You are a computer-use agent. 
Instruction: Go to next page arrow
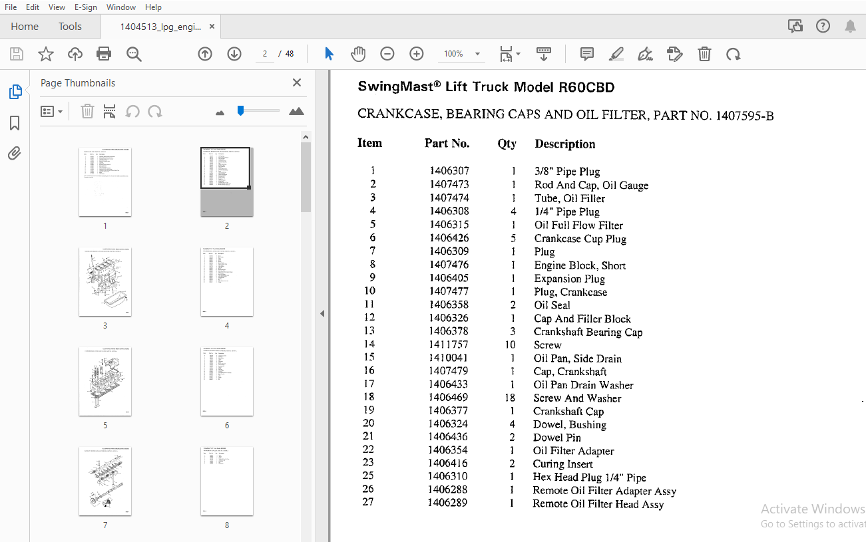(234, 54)
